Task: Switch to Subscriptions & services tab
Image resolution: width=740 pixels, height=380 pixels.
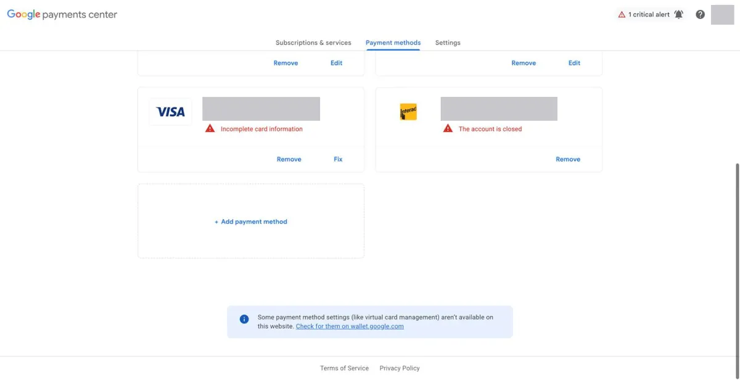Action: tap(313, 43)
